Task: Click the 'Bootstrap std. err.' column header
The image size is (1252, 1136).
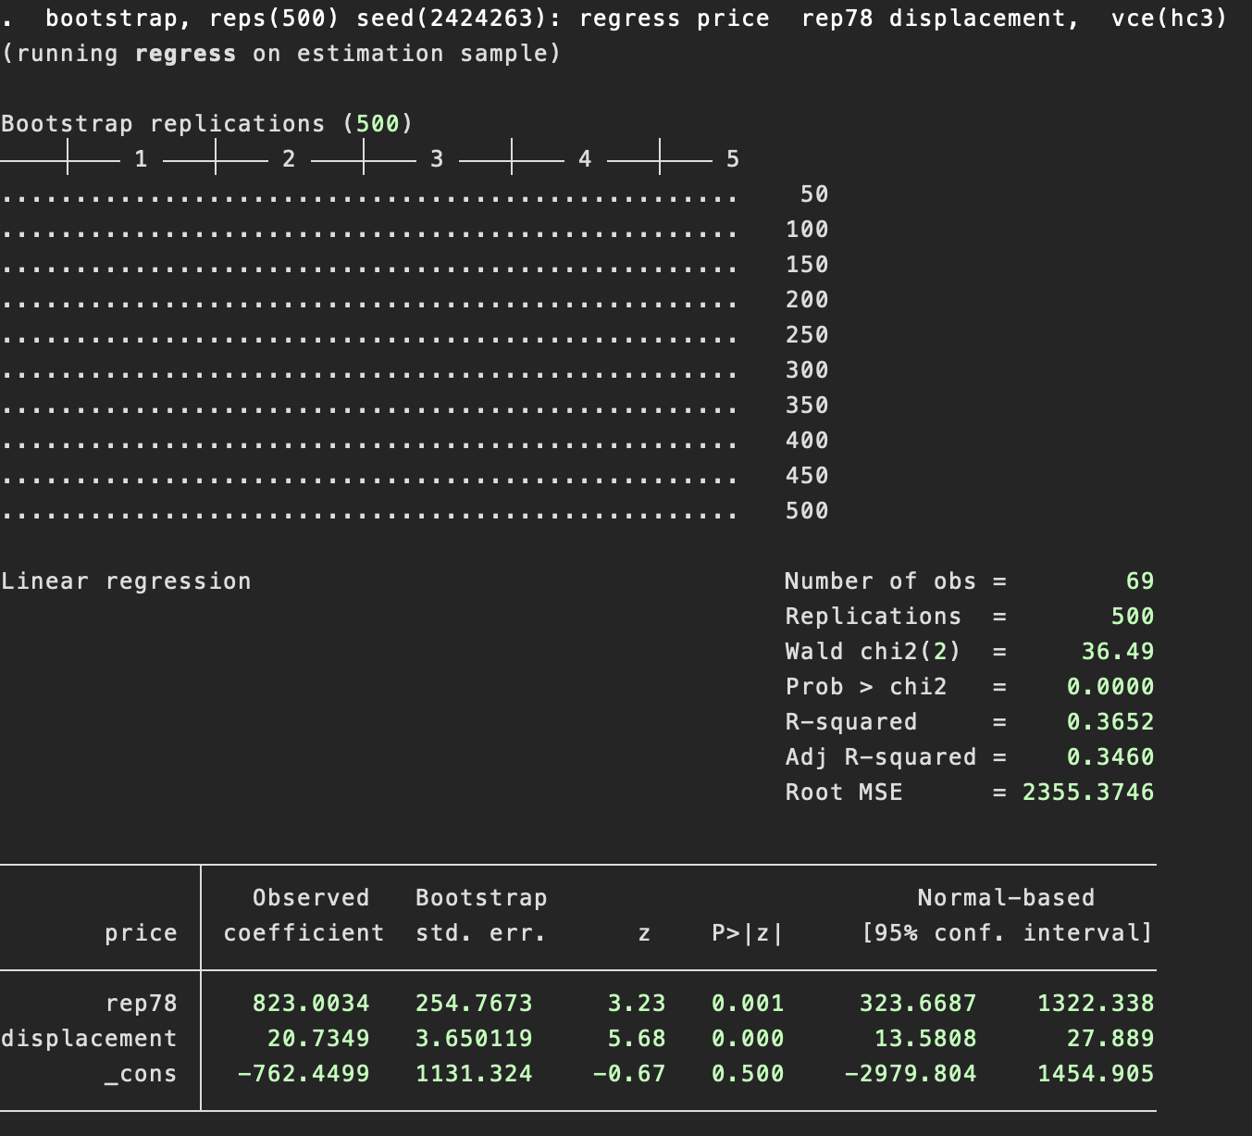Action: click(481, 916)
